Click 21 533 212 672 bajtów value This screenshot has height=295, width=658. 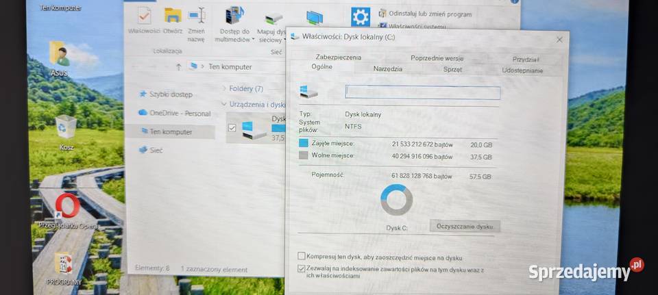coord(422,144)
